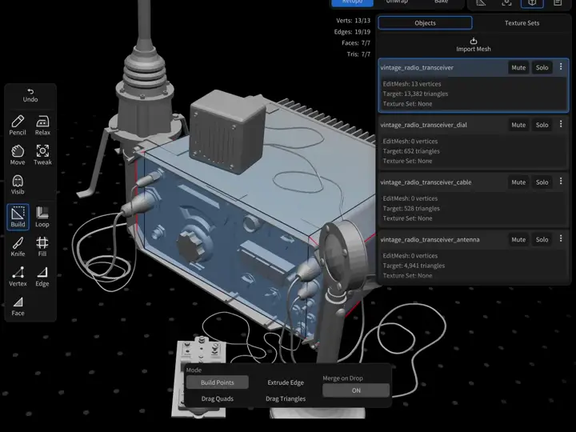Open the Visib tool

pyautogui.click(x=18, y=185)
